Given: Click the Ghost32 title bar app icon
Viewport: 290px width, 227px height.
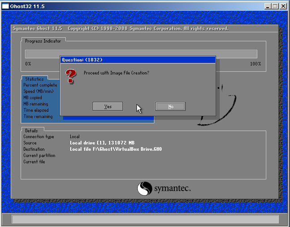Looking at the screenshot, I should click(5, 6).
